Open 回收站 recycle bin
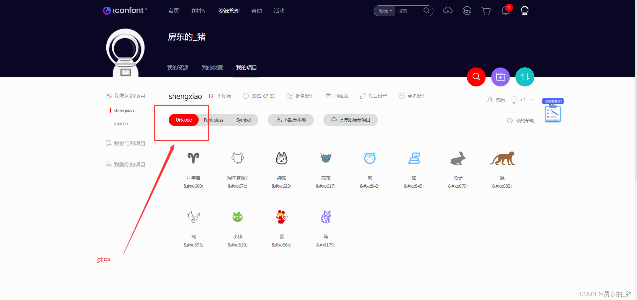This screenshot has height=300, width=637. (x=337, y=96)
